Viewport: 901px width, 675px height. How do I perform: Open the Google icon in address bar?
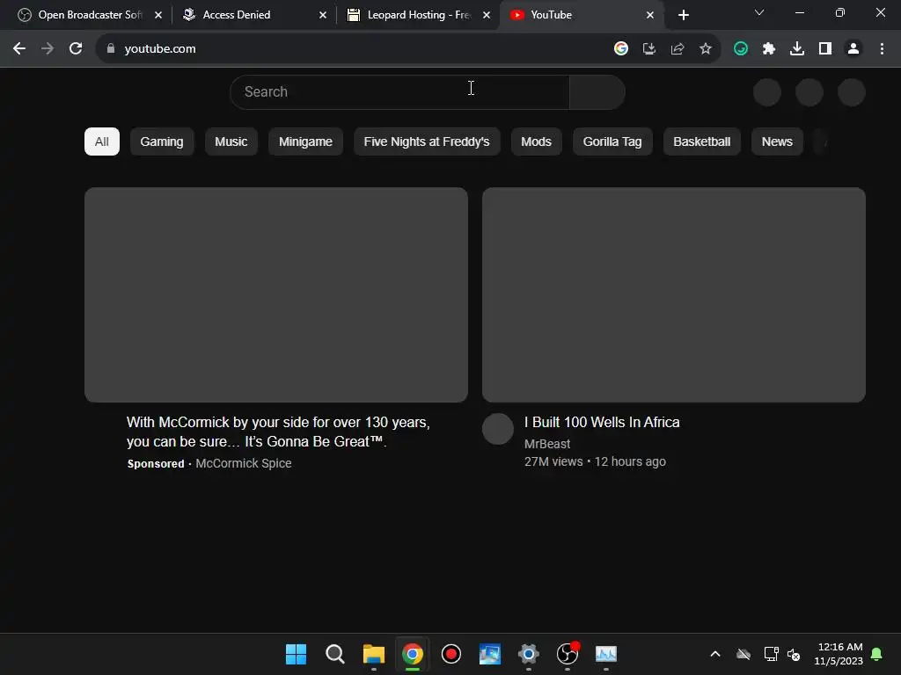(620, 49)
